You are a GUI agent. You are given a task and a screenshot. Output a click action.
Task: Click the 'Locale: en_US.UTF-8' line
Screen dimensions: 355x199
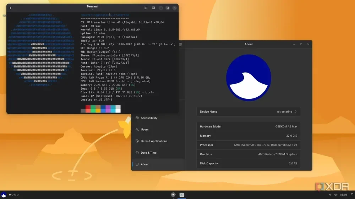coord(96,100)
